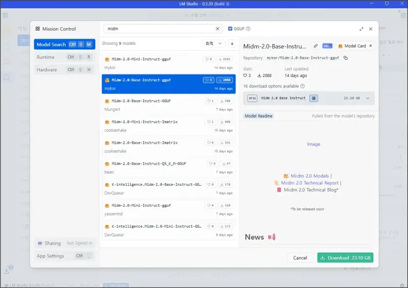The width and height of the screenshot is (408, 288).
Task: Click compatibility icon beside Midm 2.0 Base Instruct
Action: click(314, 98)
